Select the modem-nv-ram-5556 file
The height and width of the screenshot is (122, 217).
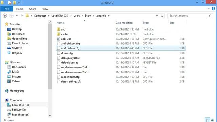tap(121, 72)
